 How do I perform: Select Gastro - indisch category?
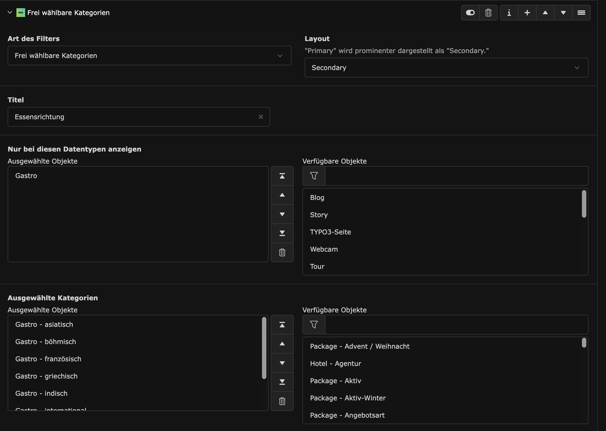(135, 393)
